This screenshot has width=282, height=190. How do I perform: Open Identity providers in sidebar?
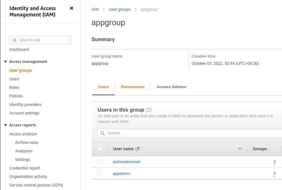[25, 105]
